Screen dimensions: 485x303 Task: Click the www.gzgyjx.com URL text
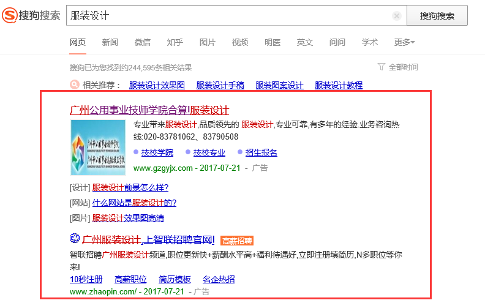[x=163, y=168]
